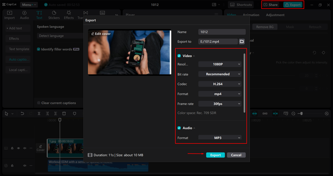Click the lock icon on the video track

pyautogui.click(x=12, y=148)
